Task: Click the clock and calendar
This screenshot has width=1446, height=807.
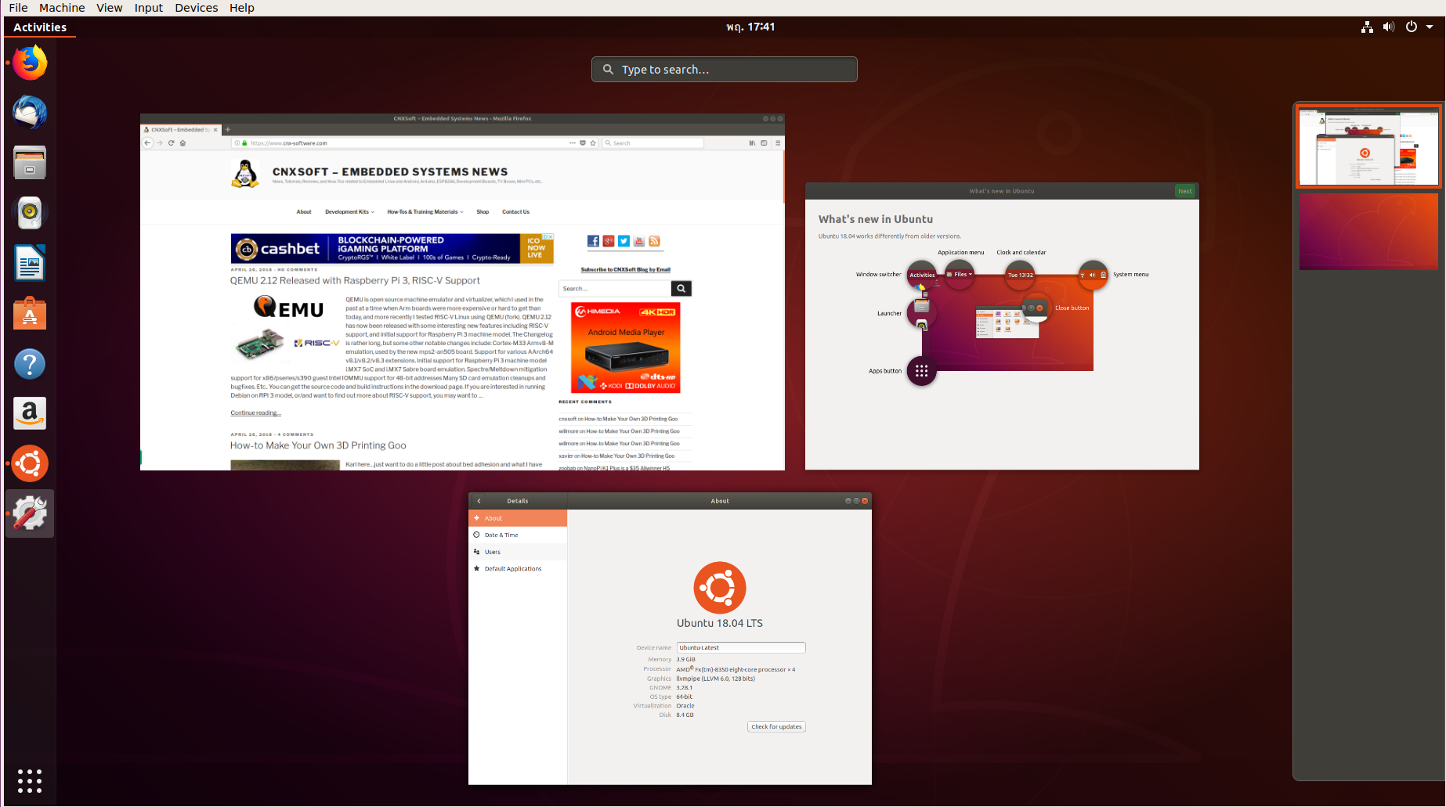Action: [x=750, y=27]
